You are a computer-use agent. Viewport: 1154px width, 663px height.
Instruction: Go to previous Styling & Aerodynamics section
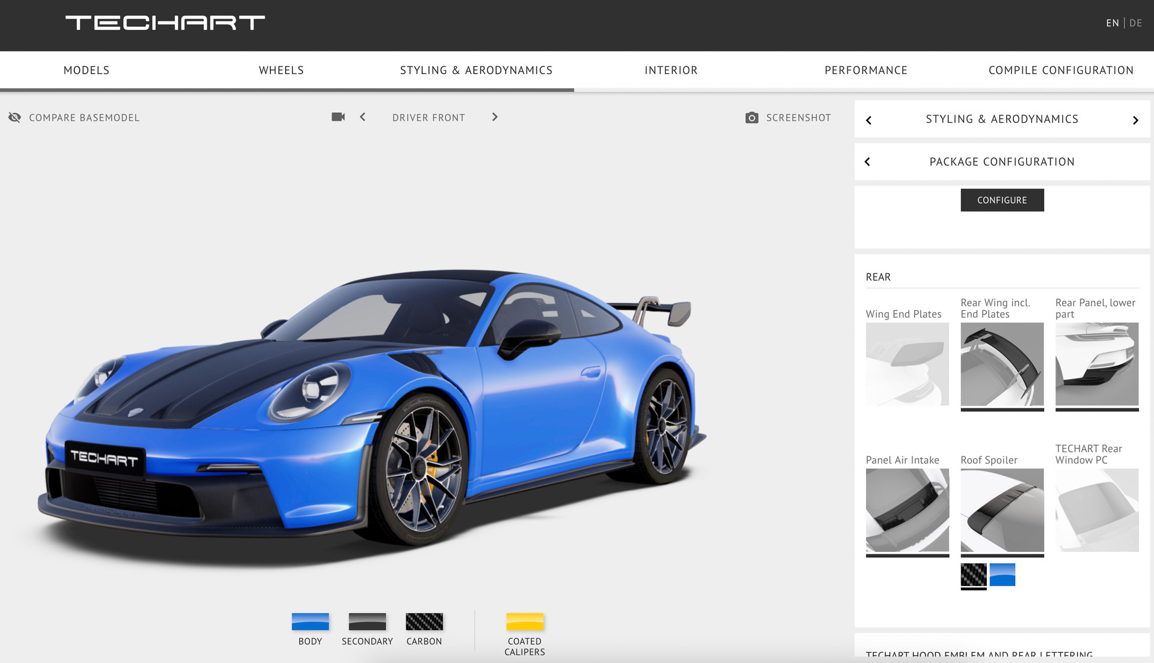(x=869, y=120)
